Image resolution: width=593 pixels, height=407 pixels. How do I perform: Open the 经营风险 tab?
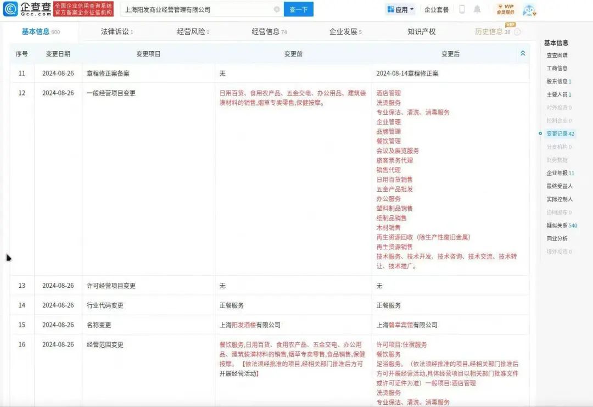(x=193, y=32)
